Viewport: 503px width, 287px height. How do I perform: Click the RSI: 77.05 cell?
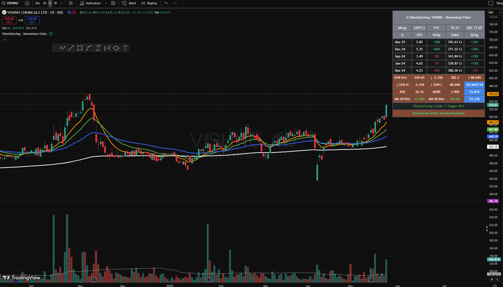click(x=474, y=28)
